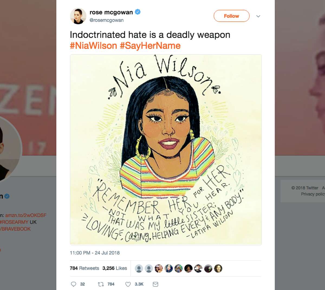Click the heart icon to like the tweet

tap(127, 284)
